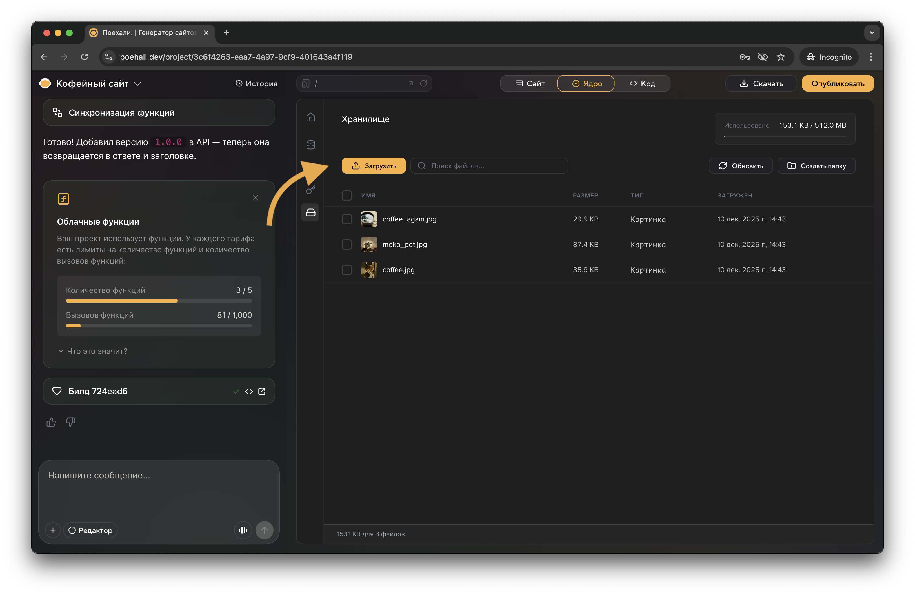Switch to the Код tab

tap(642, 83)
